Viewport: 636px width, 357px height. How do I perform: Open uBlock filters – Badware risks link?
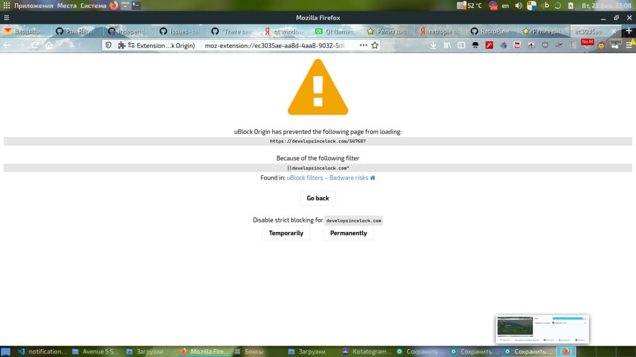pos(327,178)
